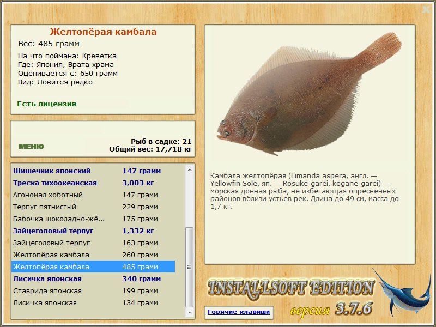Click the Вид: Ловится редко line

56,82
